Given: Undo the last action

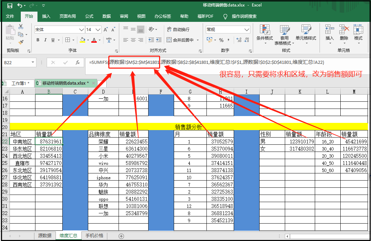Looking at the screenshot, I should pos(20,5).
